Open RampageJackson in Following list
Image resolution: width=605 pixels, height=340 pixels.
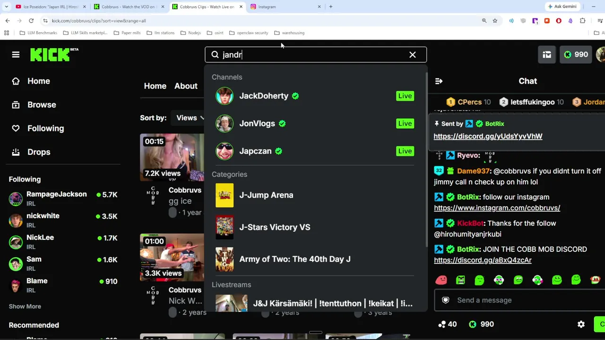point(63,199)
